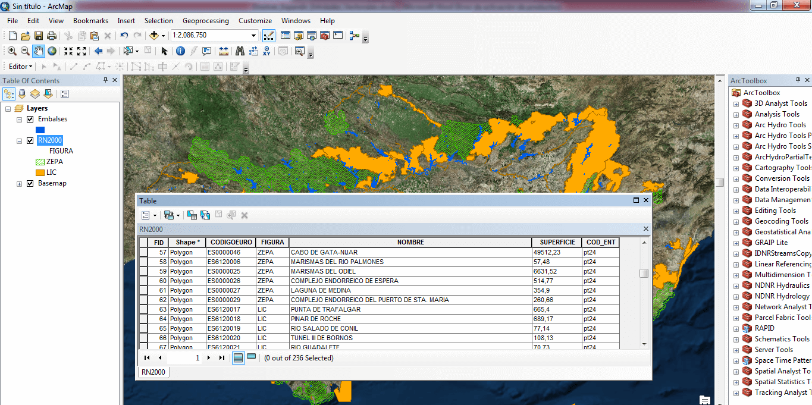Switch contents to List By Source
The image size is (812, 405).
coord(22,94)
